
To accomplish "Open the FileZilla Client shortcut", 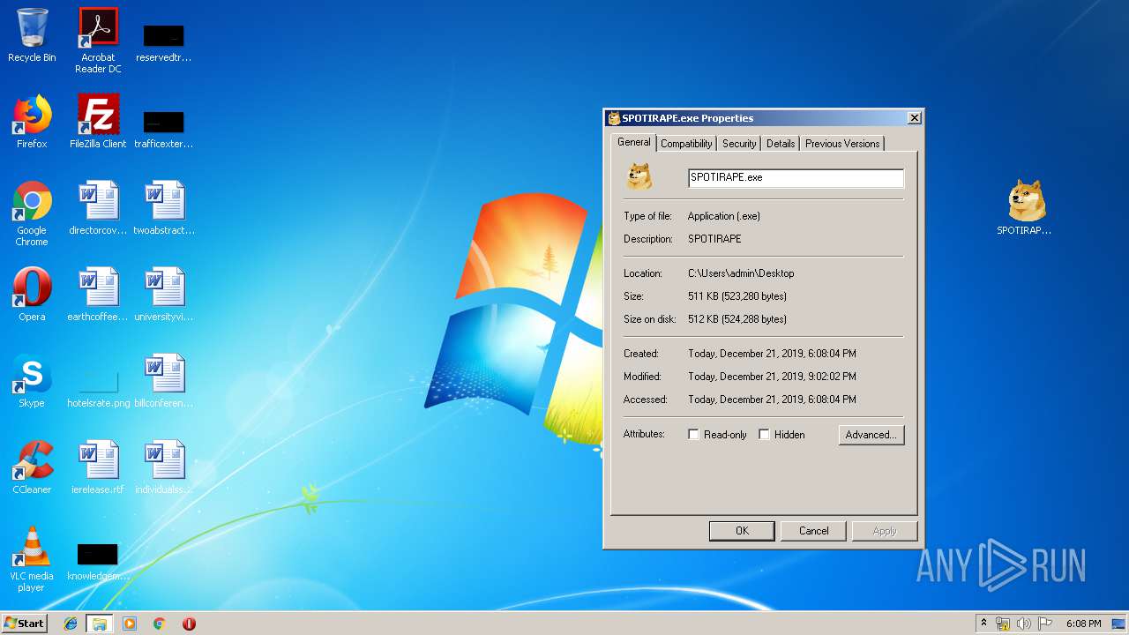I will click(98, 122).
